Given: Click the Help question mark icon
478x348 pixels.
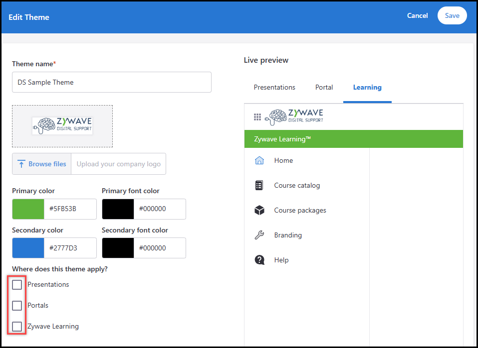Looking at the screenshot, I should pos(259,260).
